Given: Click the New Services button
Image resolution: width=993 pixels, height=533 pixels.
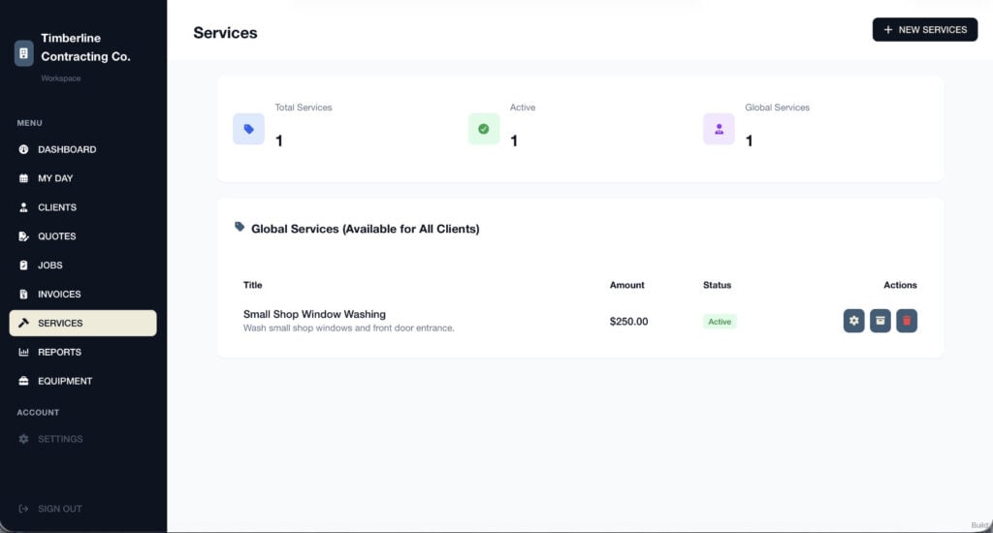Looking at the screenshot, I should 924,30.
